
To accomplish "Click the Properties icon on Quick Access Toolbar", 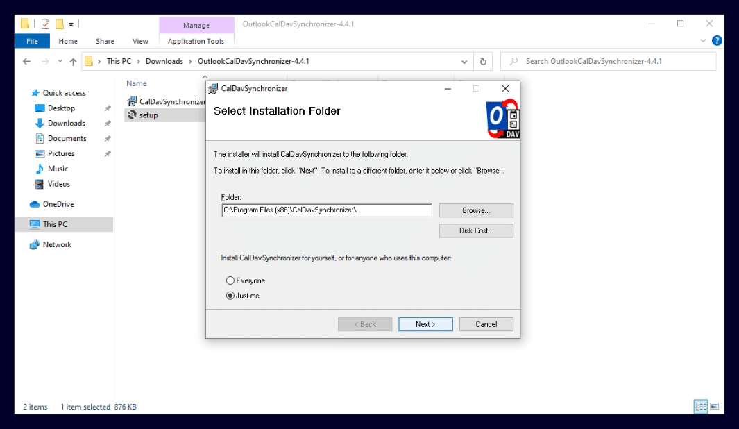I will (45, 24).
